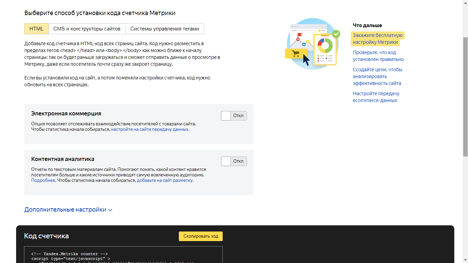Enable the Электронная коммерция toggle
468x263 pixels.
tap(234, 116)
